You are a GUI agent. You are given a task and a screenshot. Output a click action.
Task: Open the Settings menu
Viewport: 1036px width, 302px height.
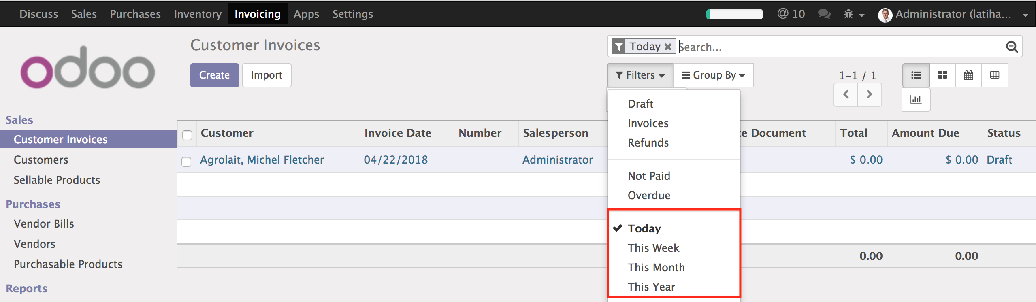[x=353, y=14]
